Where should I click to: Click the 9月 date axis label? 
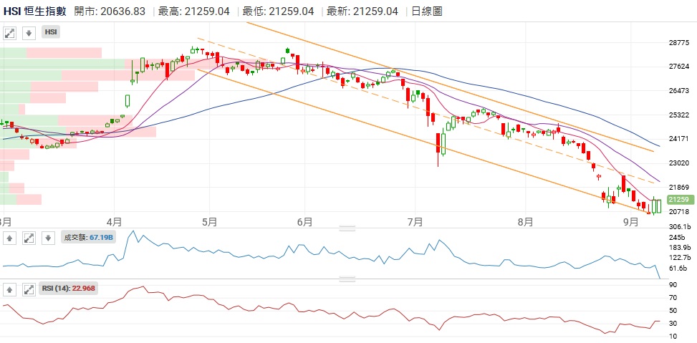coord(630,221)
